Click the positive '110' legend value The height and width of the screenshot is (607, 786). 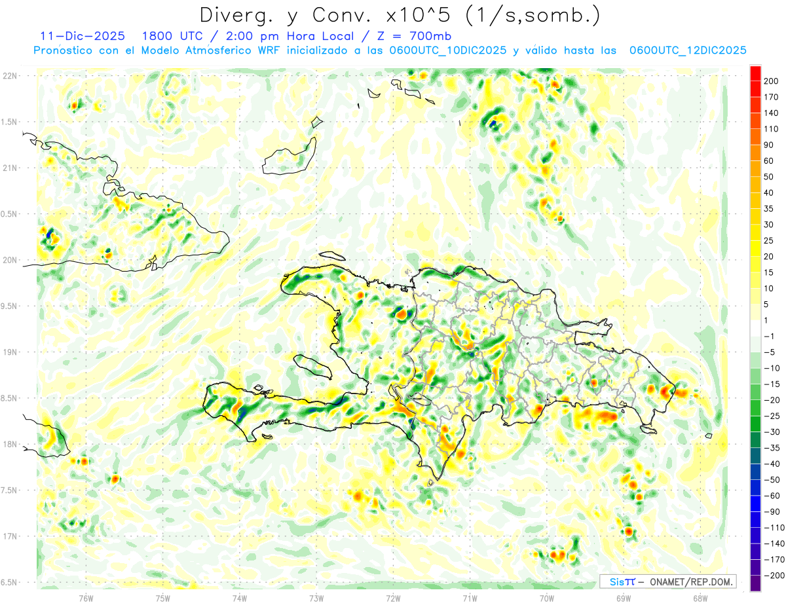771,129
